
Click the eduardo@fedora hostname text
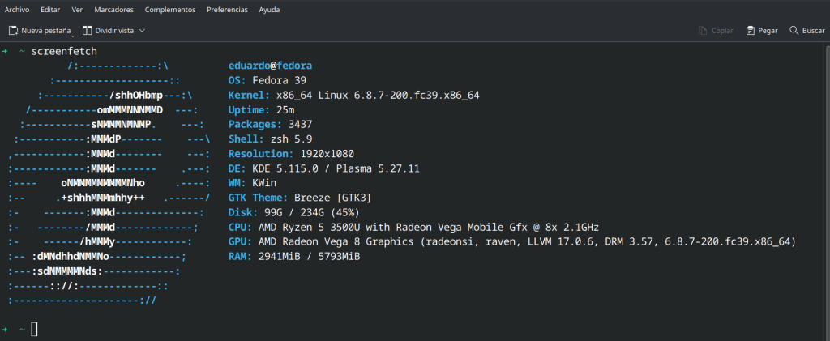click(271, 66)
